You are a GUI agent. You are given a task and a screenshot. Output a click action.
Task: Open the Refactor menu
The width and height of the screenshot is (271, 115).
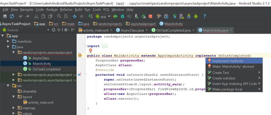[66, 9]
